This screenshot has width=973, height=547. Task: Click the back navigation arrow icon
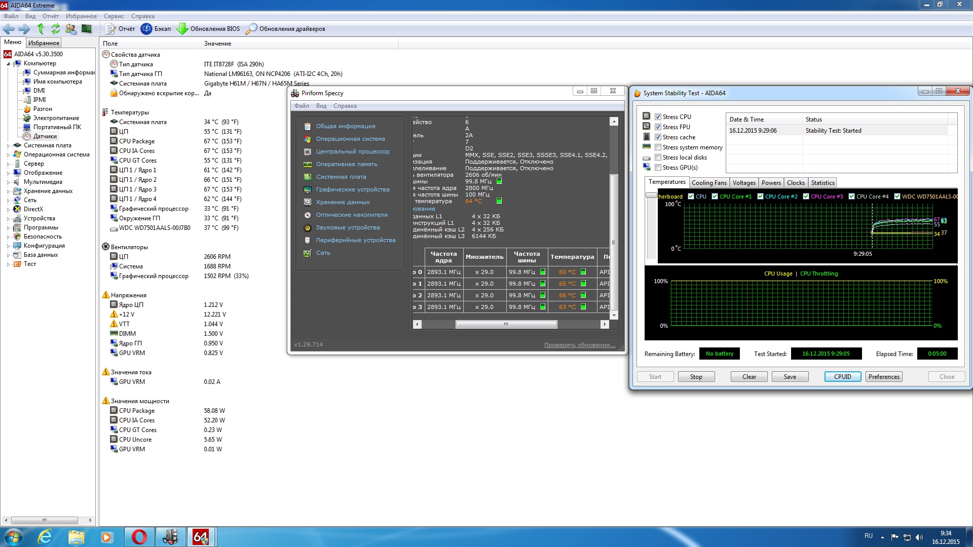(x=9, y=29)
